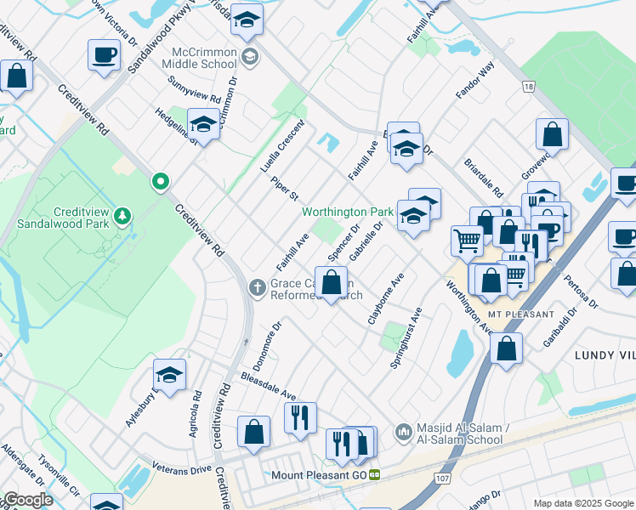This screenshot has width=636, height=510.
Task: Select Gabrielle Dr street label
Action: point(366,241)
